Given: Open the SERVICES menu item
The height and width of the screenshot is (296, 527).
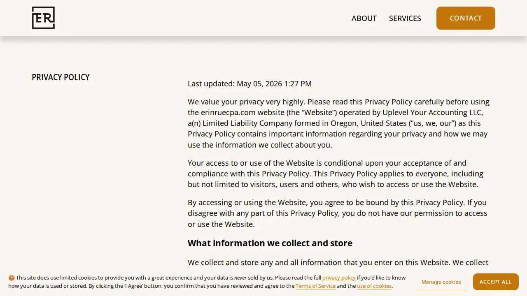Looking at the screenshot, I should 405,18.
